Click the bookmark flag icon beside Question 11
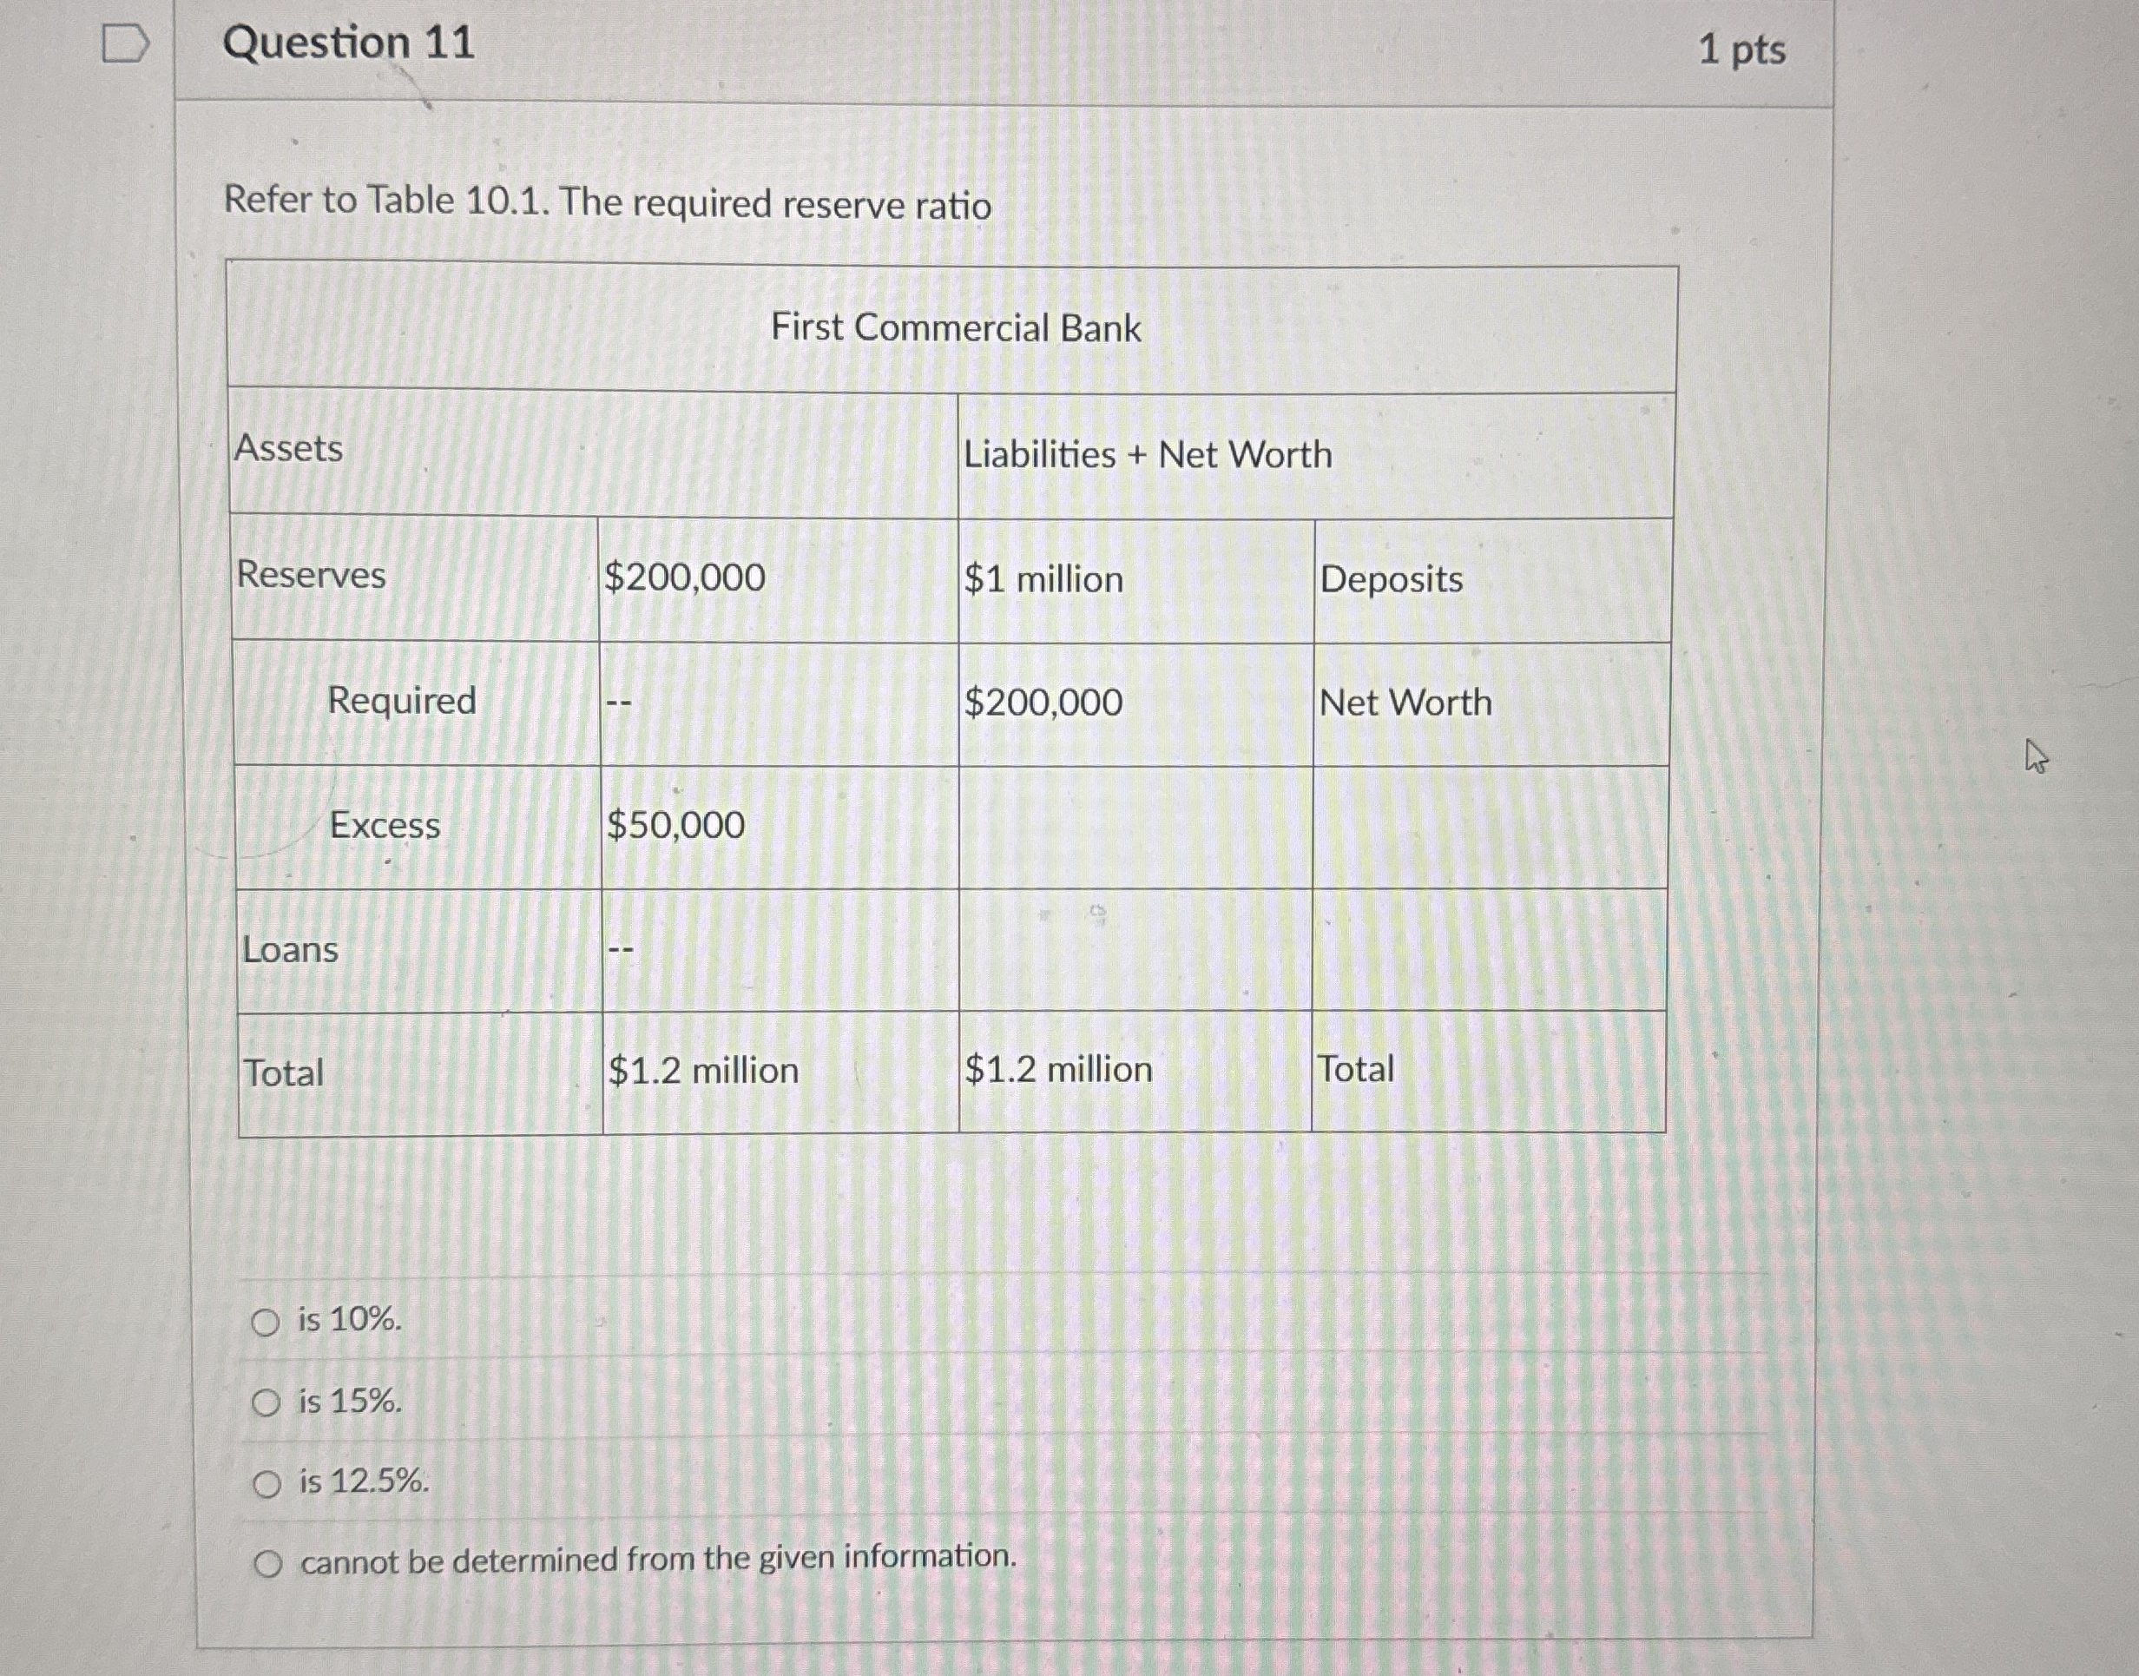 (x=128, y=41)
